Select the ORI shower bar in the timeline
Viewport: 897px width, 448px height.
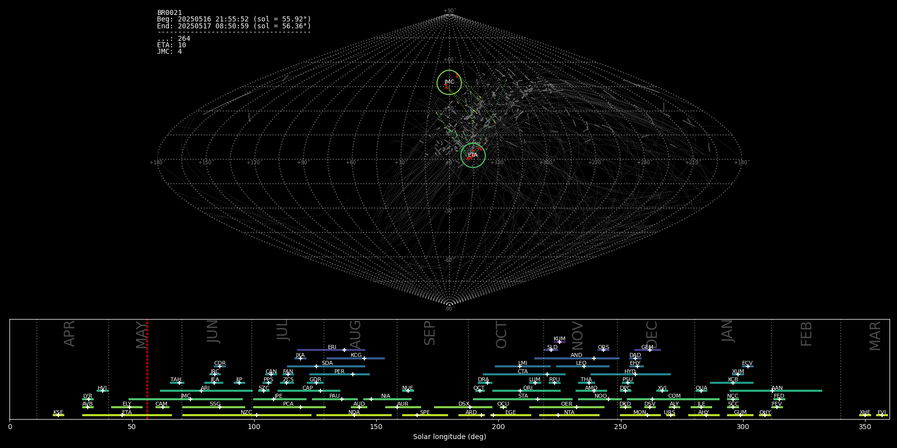point(526,391)
